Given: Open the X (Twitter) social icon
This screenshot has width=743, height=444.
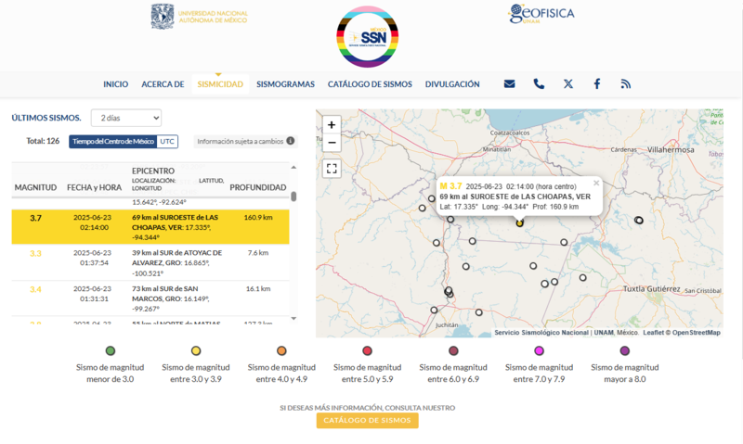Looking at the screenshot, I should tap(568, 84).
